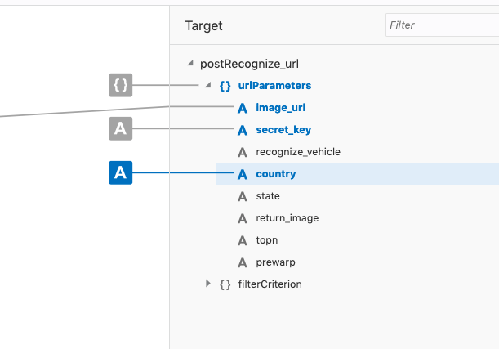Click the string icon next to secret_key

pyautogui.click(x=242, y=130)
